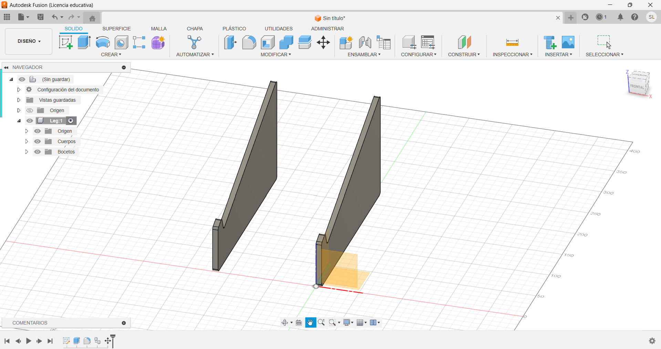Expand the Vistas guardadas node
This screenshot has height=349, width=661.
tap(19, 100)
